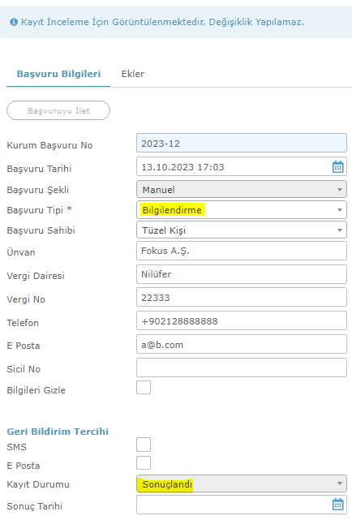Click the info icon in the notice banner
Screen dimensions: 352x520
(14, 22)
